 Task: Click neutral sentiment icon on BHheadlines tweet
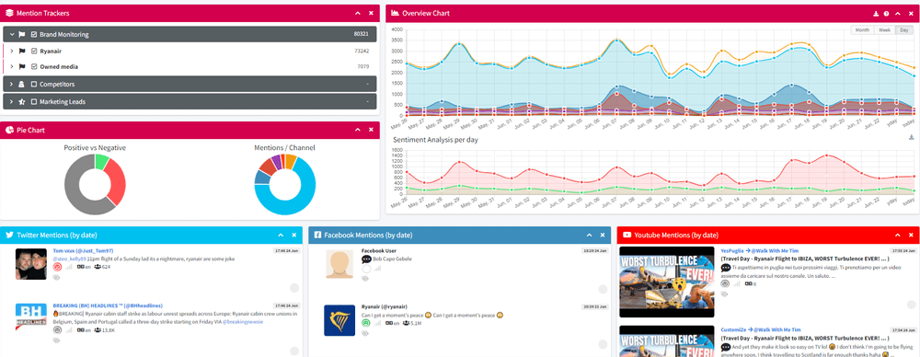(x=57, y=330)
